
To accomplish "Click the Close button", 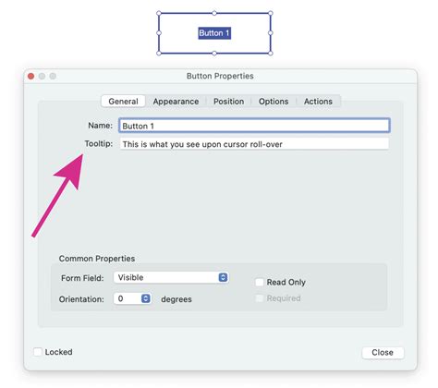I will pos(383,353).
